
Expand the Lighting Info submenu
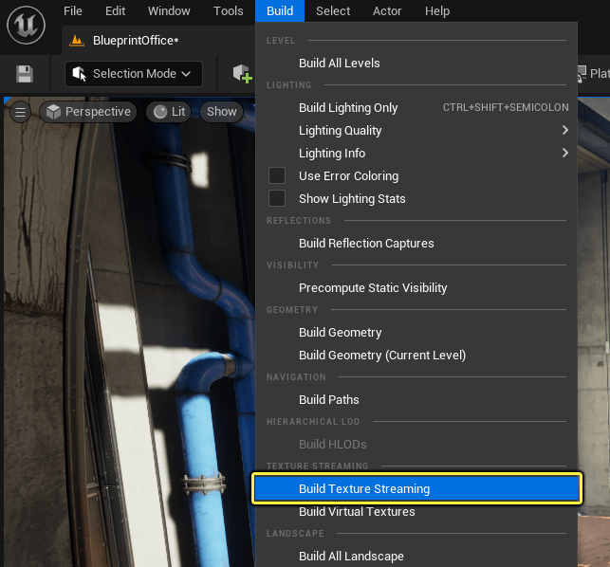[x=416, y=154]
